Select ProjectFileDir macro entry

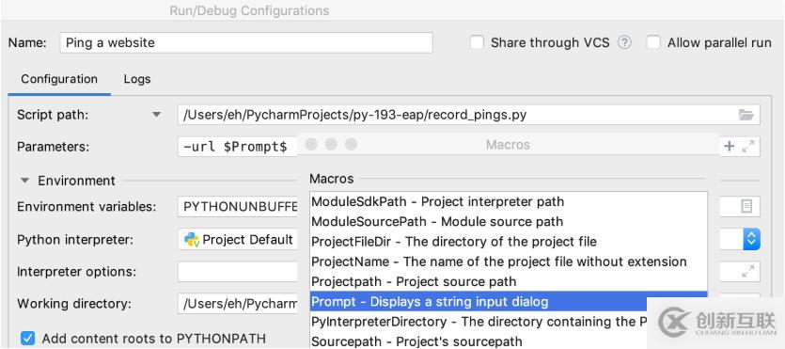click(509, 242)
